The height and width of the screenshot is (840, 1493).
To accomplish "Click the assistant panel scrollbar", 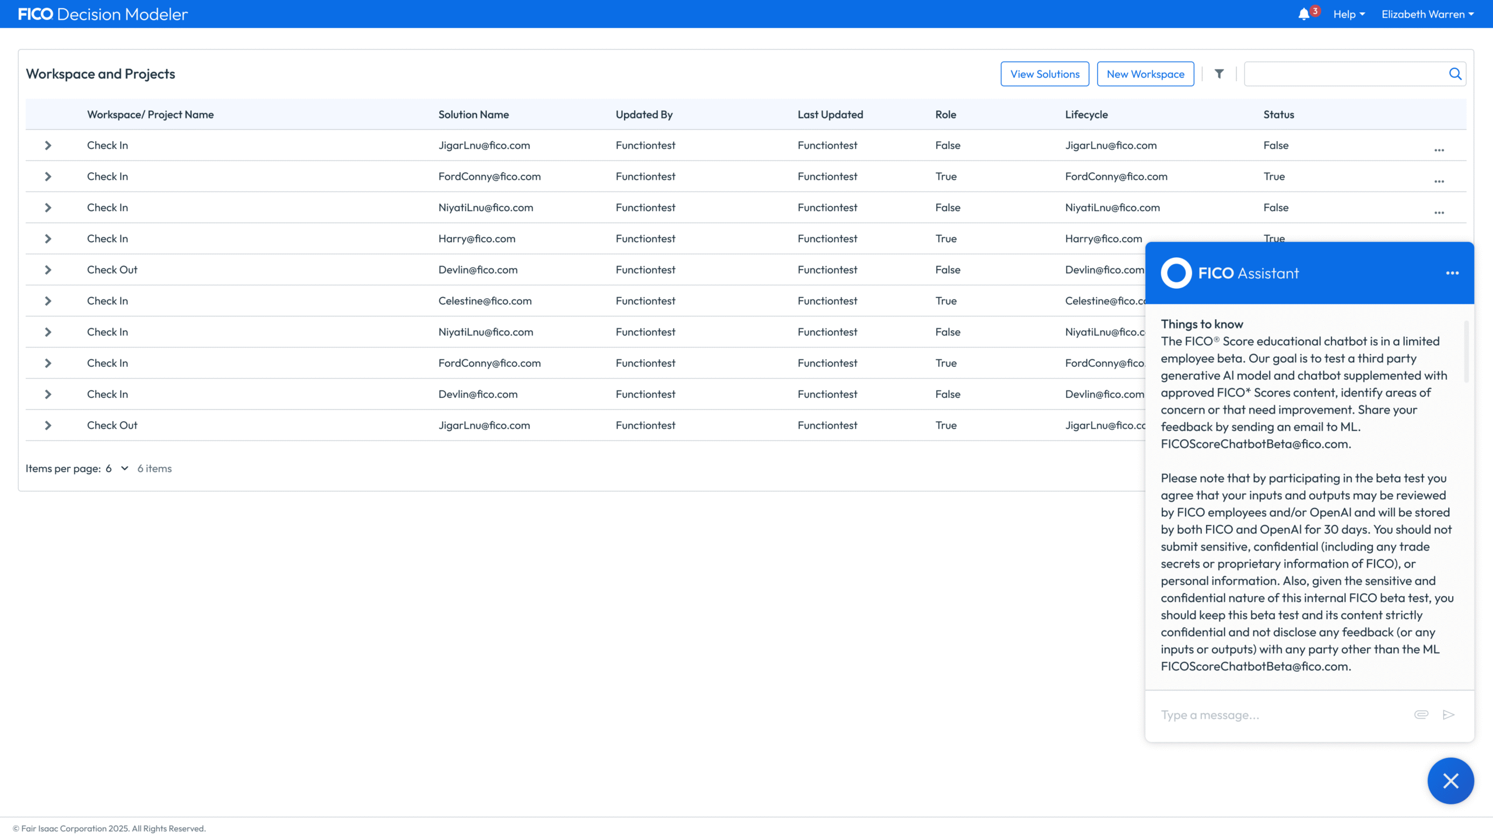I will click(x=1466, y=352).
